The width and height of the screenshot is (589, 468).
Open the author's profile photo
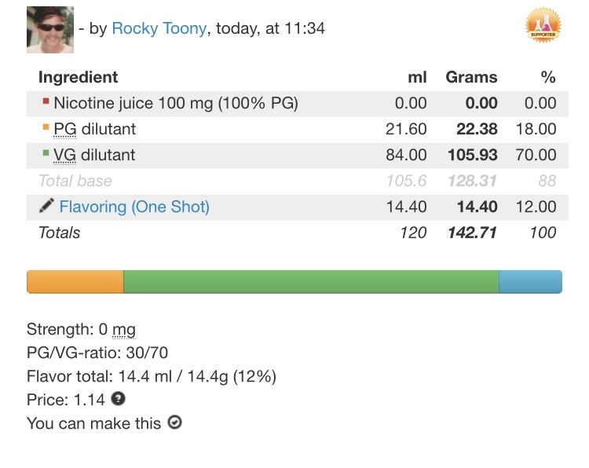click(50, 30)
